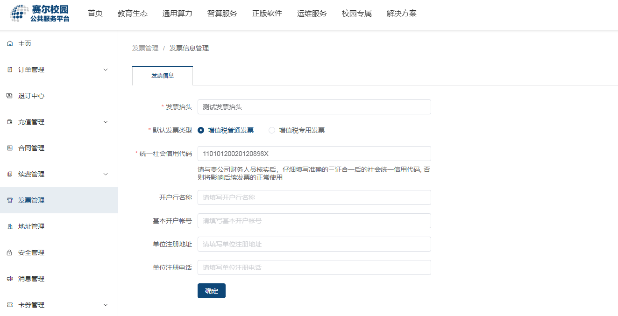This screenshot has width=618, height=316.
Task: Click the 赛尔校园 platform logo
Action: pyautogui.click(x=40, y=14)
